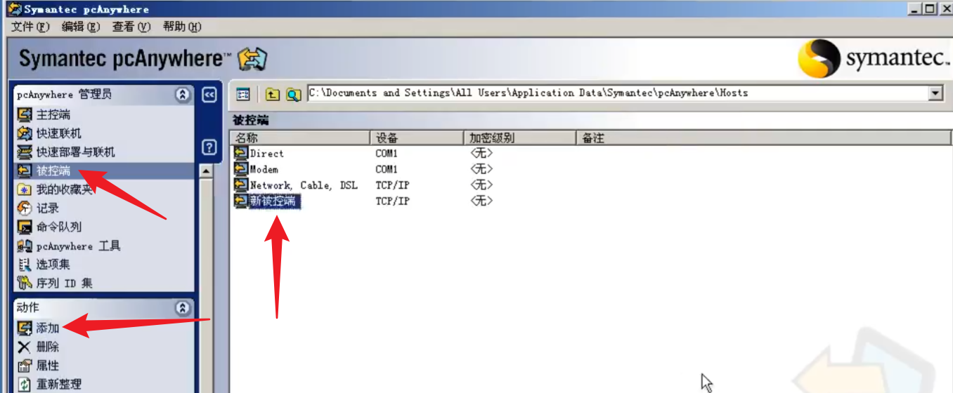Select 命令队列 in the sidebar
The height and width of the screenshot is (393, 953).
[x=58, y=227]
